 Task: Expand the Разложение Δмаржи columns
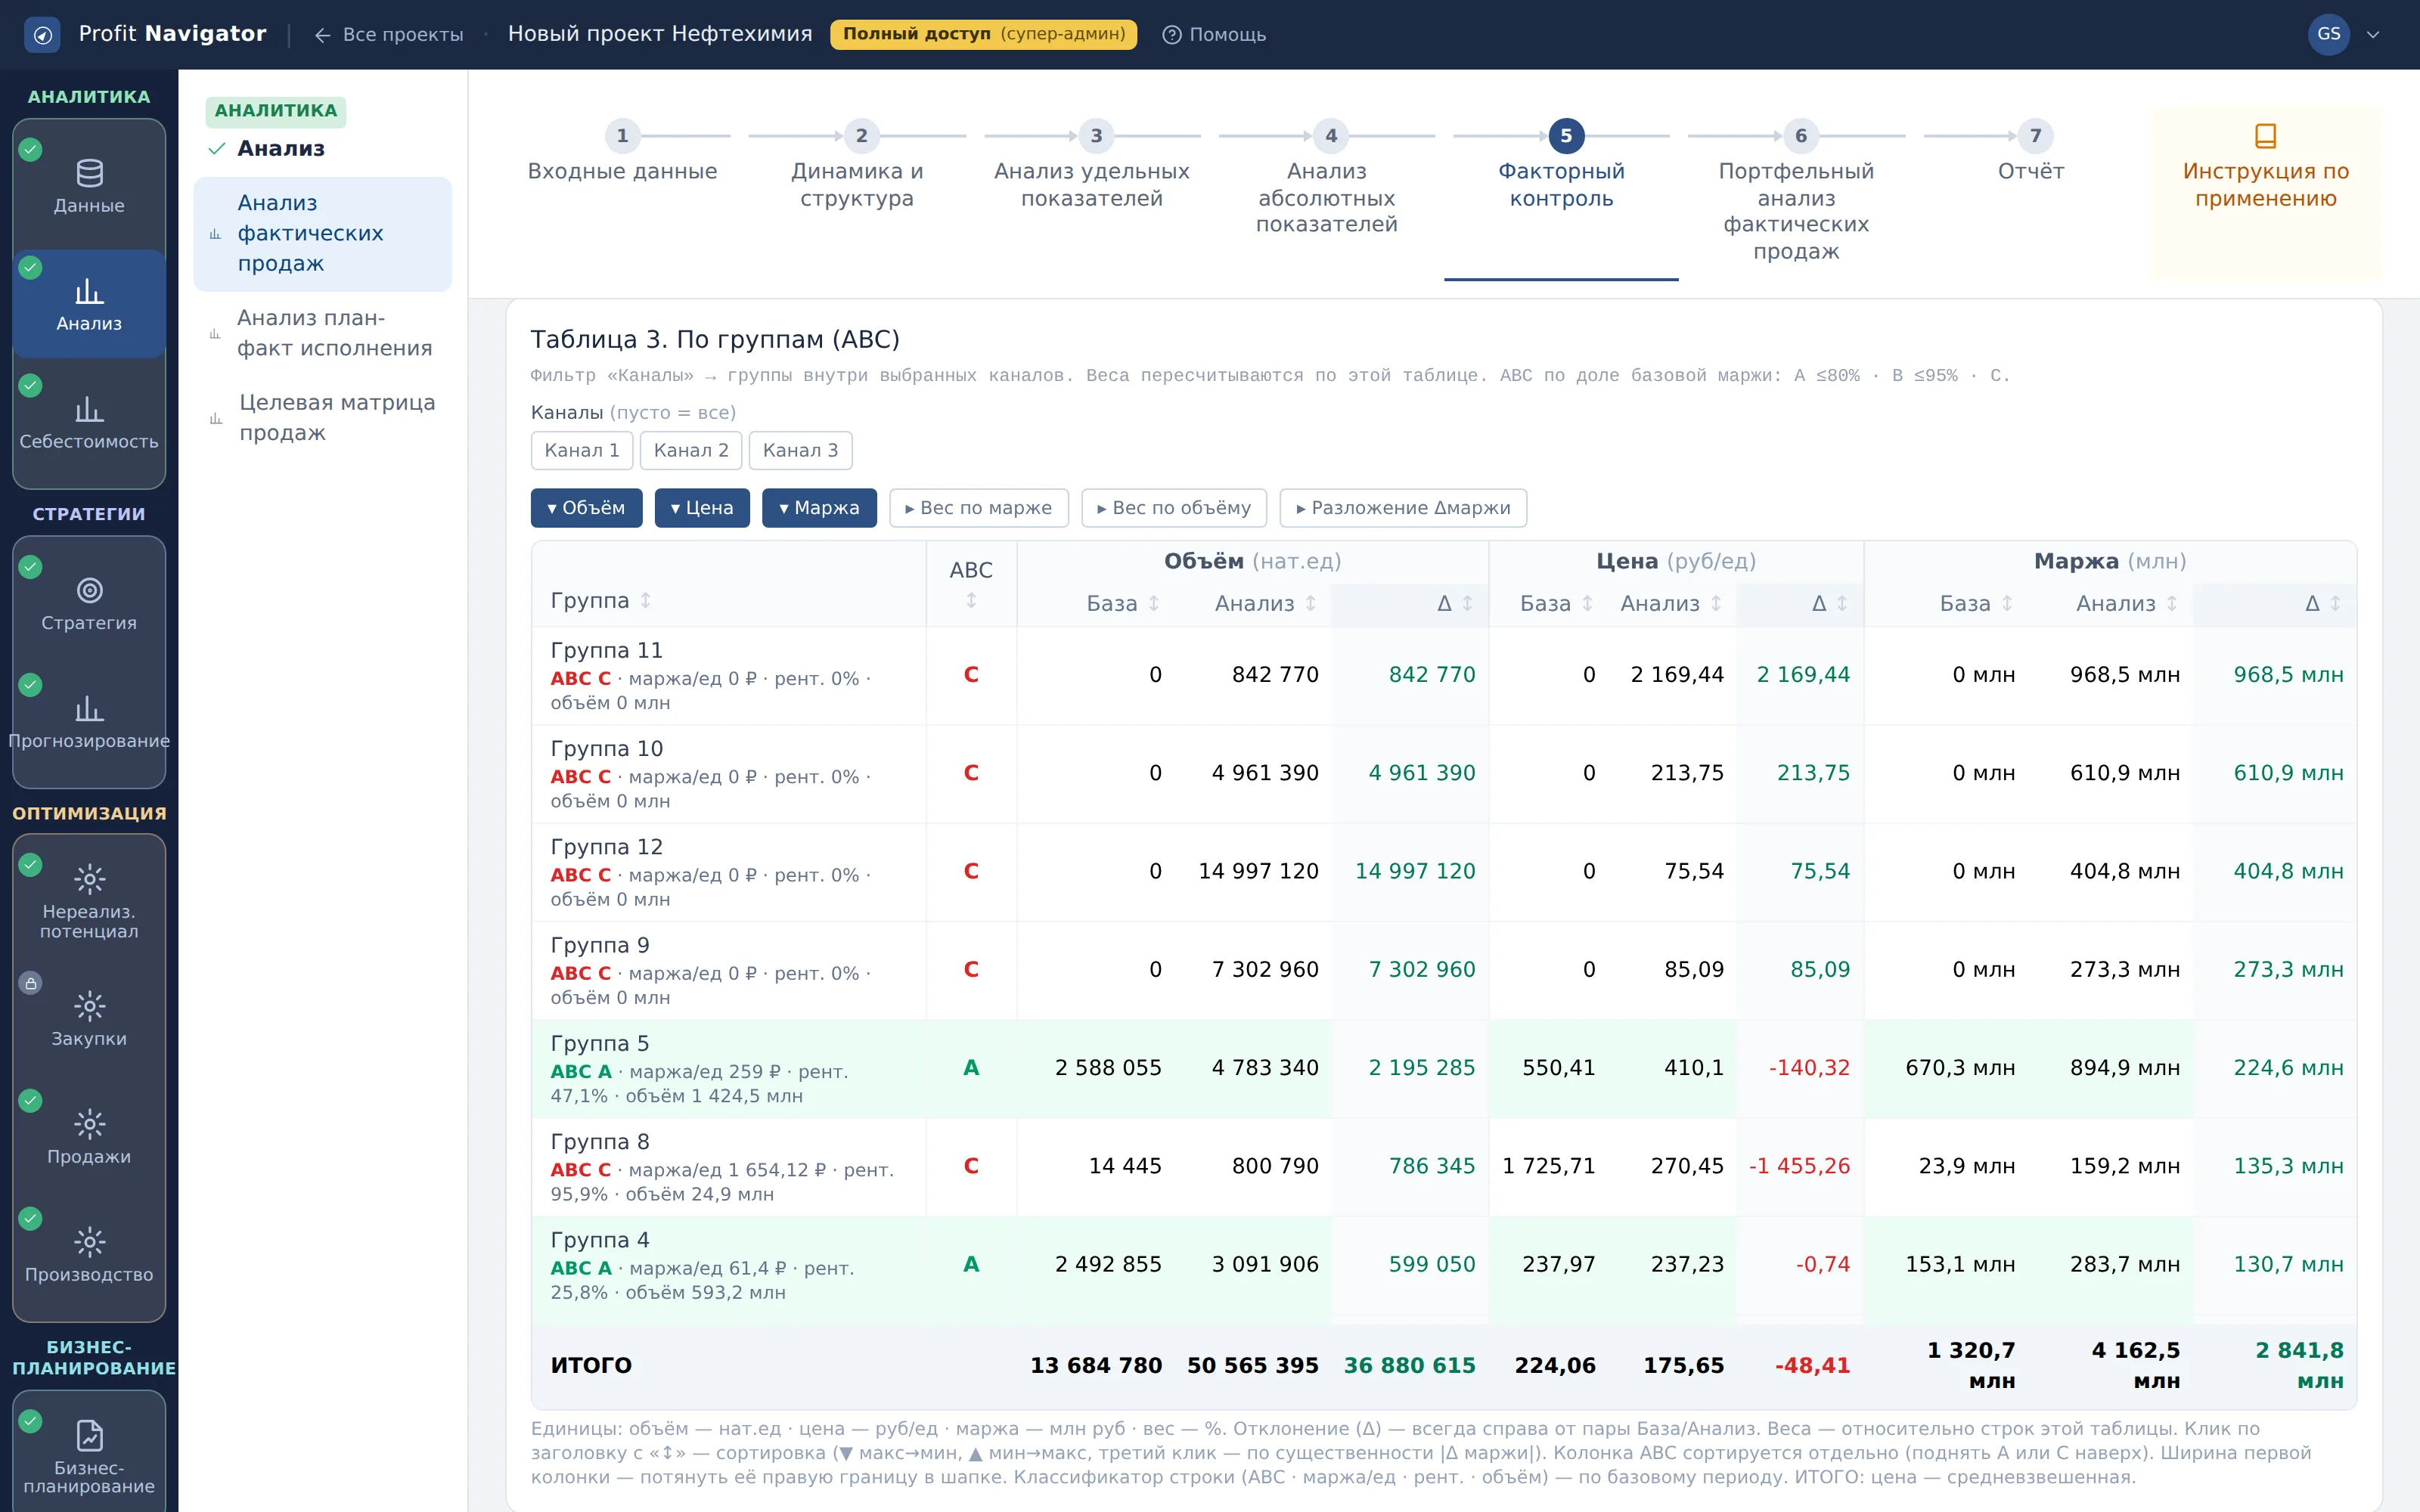pyautogui.click(x=1403, y=508)
